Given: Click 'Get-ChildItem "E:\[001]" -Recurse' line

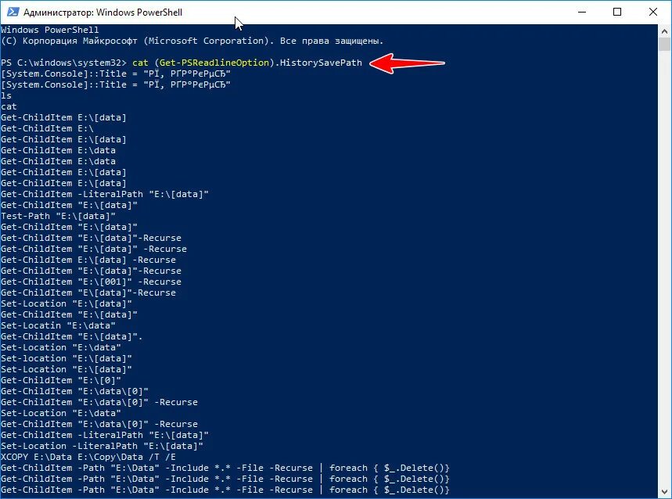Looking at the screenshot, I should pyautogui.click(x=91, y=282).
